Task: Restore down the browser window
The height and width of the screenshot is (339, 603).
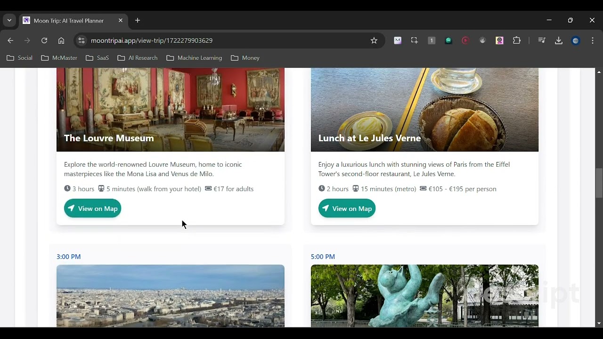Action: 570,20
